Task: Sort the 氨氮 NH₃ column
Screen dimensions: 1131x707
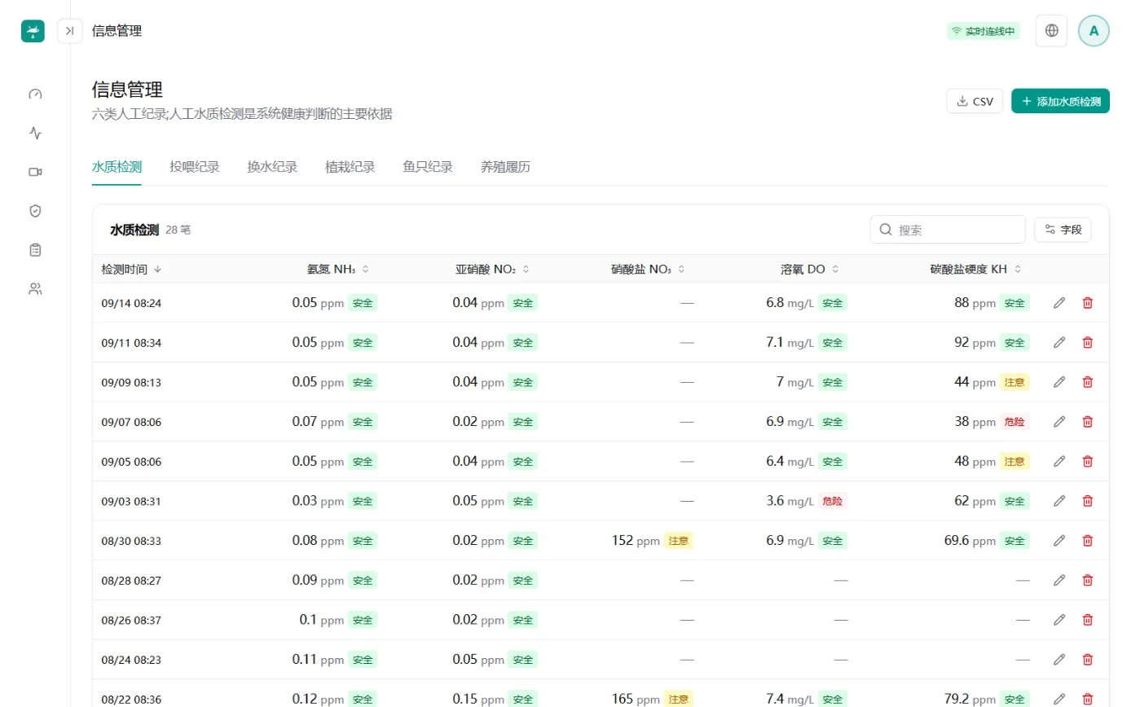Action: click(337, 269)
